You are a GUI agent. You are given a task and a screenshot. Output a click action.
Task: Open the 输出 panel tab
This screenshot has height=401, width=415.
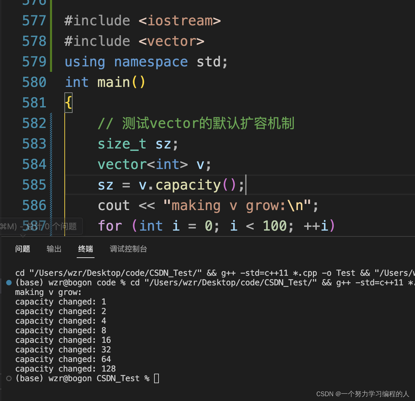[54, 249]
